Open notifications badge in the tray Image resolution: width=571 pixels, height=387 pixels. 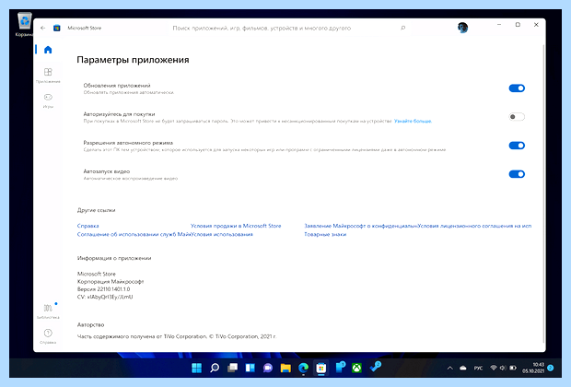pos(550,368)
